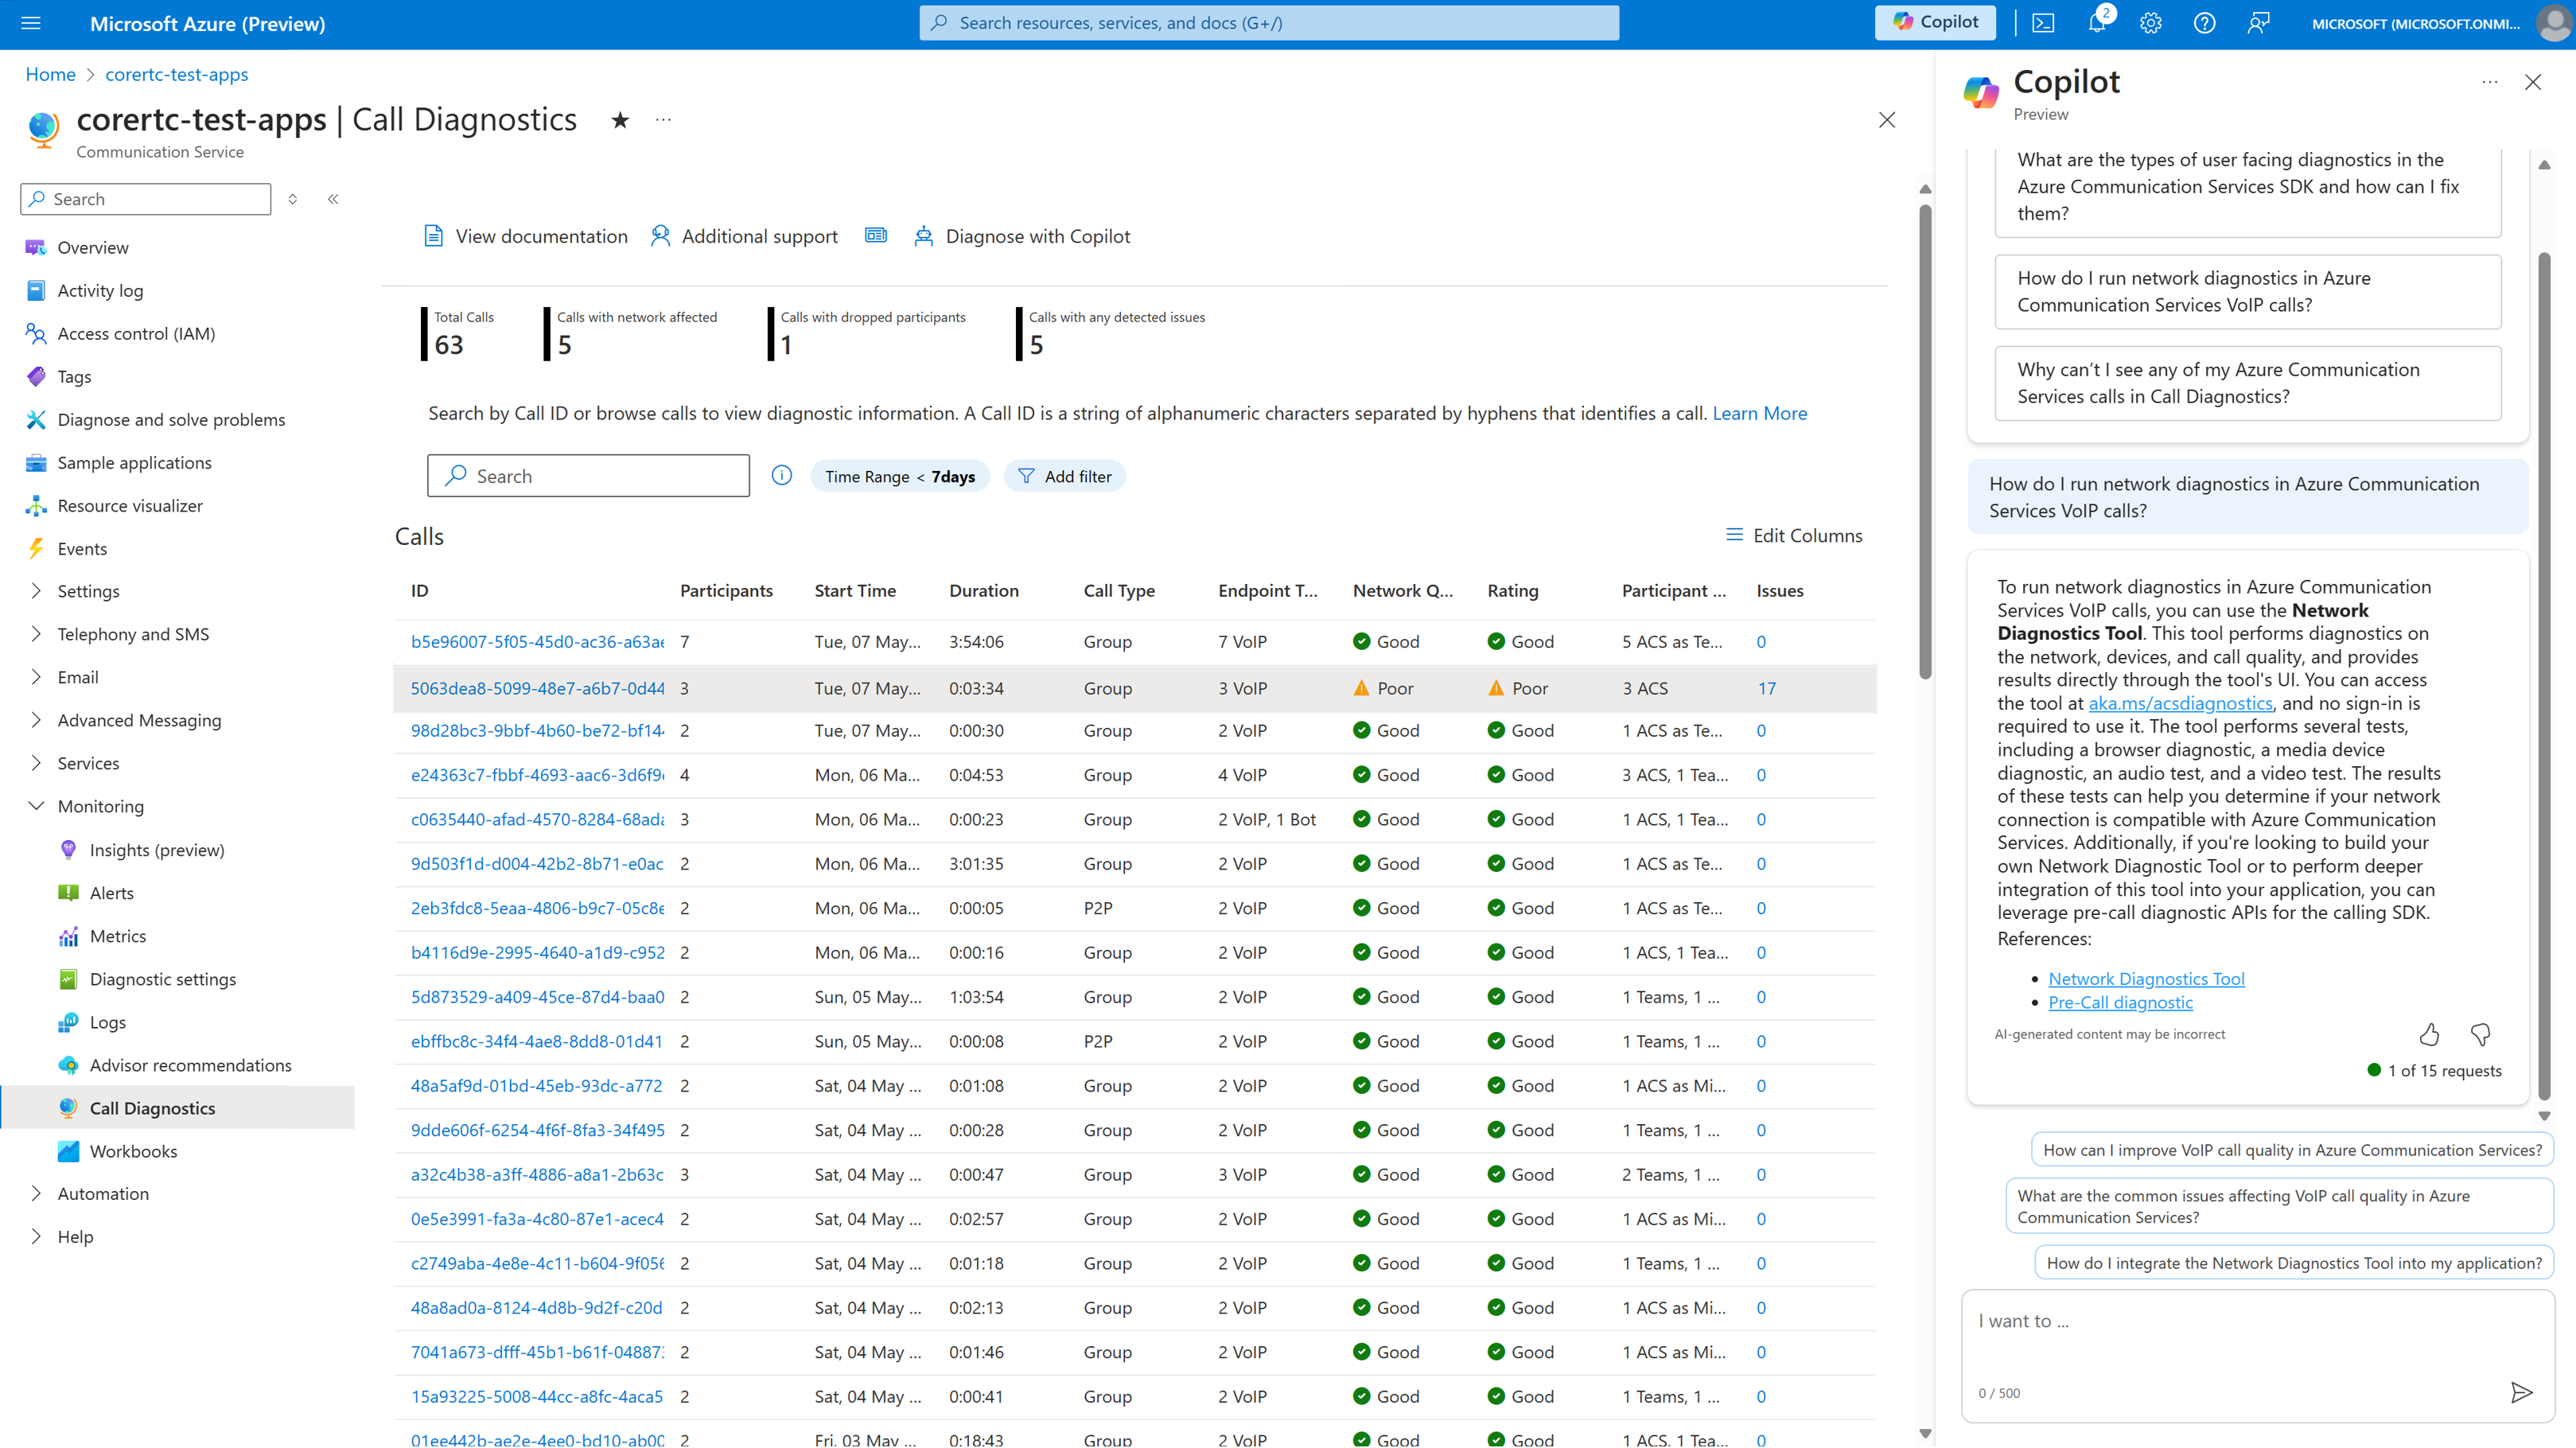Viewport: 2576px width, 1448px height.
Task: Click the Metrics icon under Monitoring
Action: (62, 935)
